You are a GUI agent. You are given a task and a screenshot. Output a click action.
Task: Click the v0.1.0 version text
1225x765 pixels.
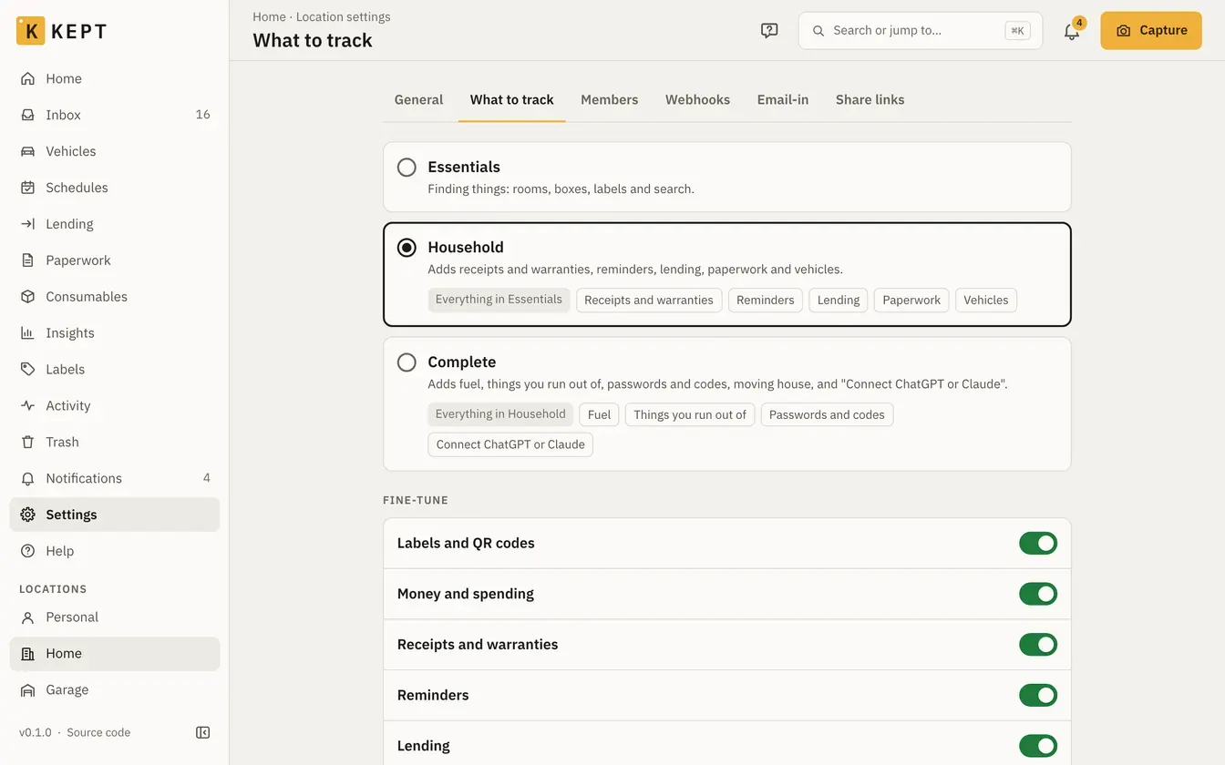[x=36, y=733]
